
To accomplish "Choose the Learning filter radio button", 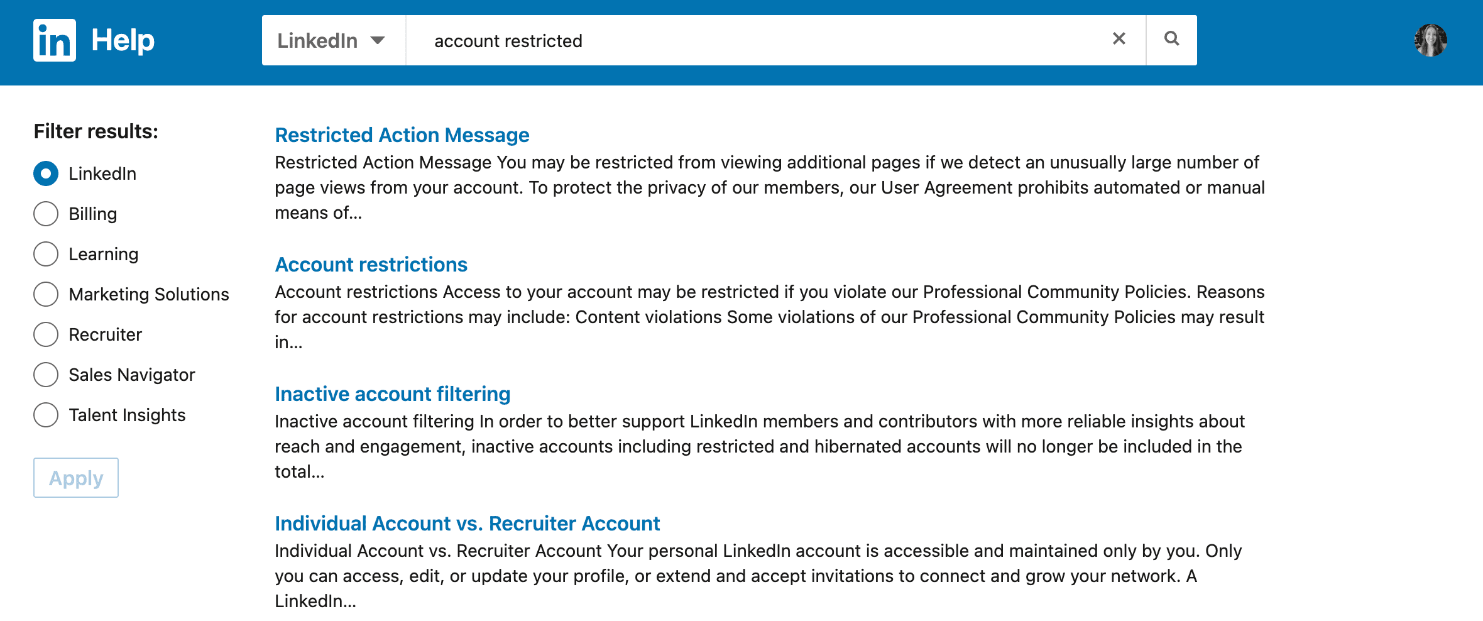I will click(x=46, y=254).
